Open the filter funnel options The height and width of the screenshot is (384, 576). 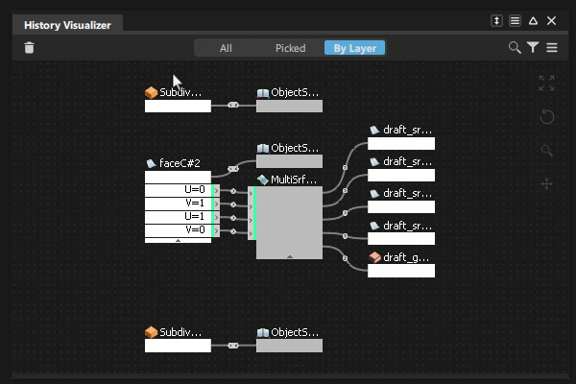(533, 47)
